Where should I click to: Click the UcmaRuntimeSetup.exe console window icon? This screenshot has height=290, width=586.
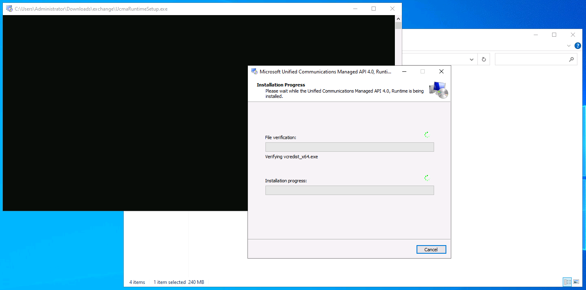tap(9, 9)
